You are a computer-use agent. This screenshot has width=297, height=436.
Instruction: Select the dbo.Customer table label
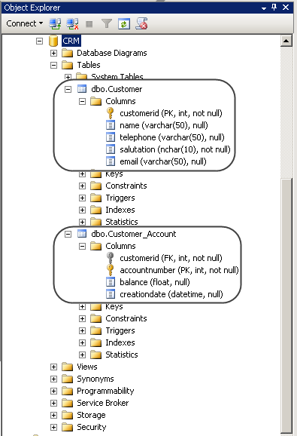point(117,89)
